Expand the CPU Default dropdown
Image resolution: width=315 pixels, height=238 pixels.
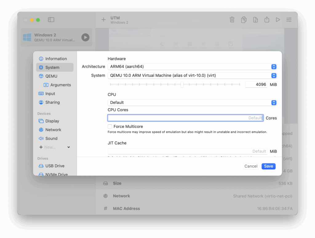coord(192,103)
